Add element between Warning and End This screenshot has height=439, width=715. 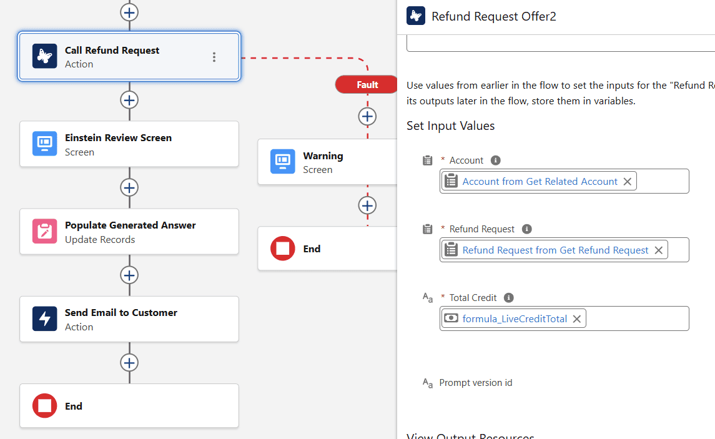pos(367,205)
